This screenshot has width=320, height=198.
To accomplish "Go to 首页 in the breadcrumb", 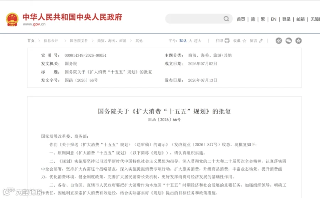I will click(31, 41).
